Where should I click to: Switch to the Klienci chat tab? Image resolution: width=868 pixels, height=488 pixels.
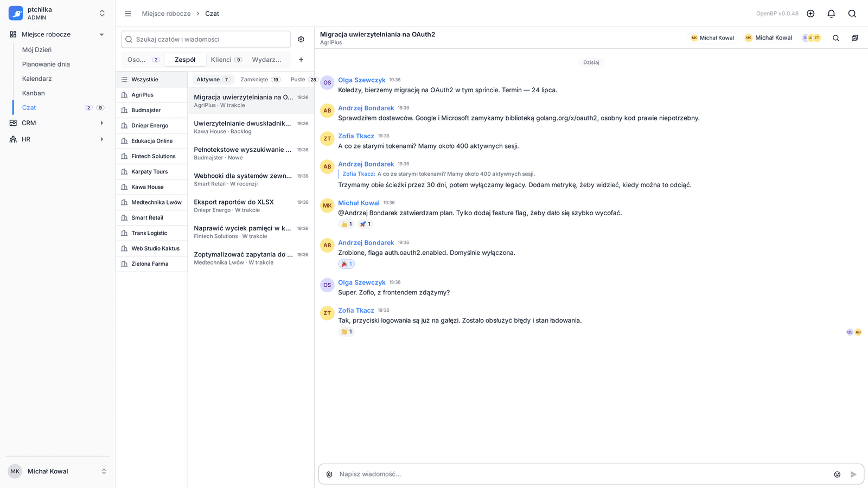tap(226, 60)
